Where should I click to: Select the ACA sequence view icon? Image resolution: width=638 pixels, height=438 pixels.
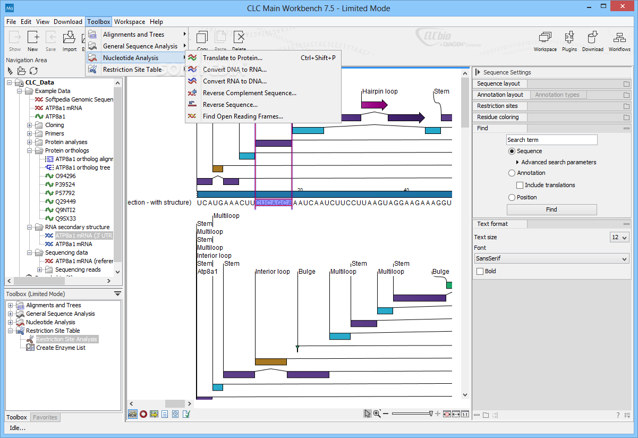tap(132, 414)
